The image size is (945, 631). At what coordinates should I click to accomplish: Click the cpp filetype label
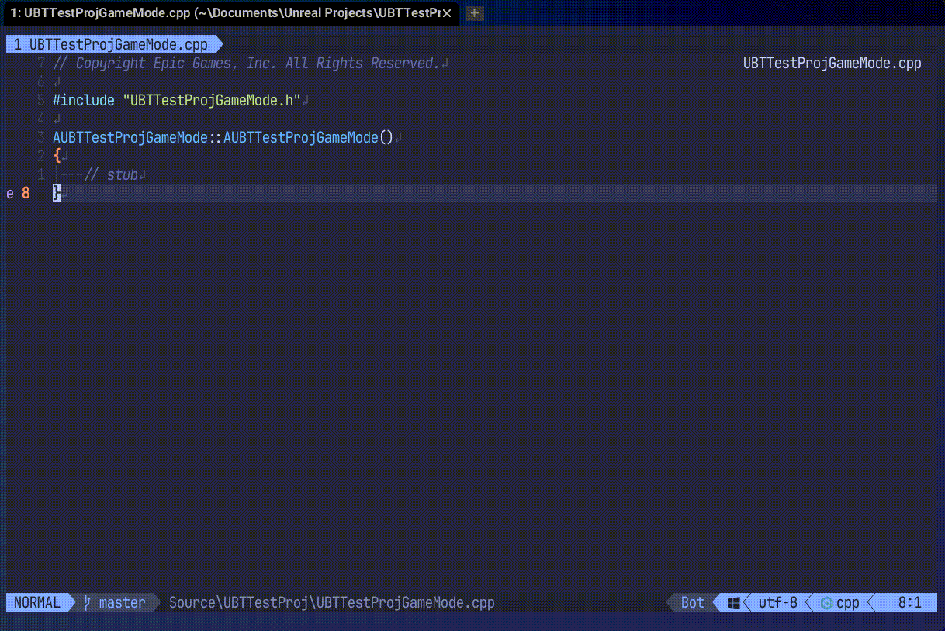(847, 602)
